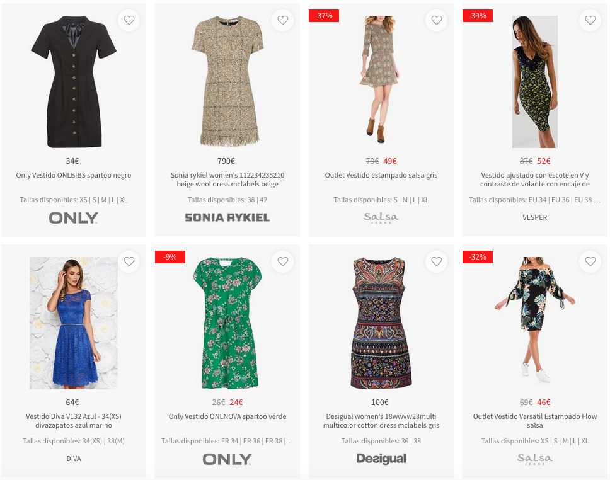Open the black Only dress photo
This screenshot has width=610, height=480.
74,82
